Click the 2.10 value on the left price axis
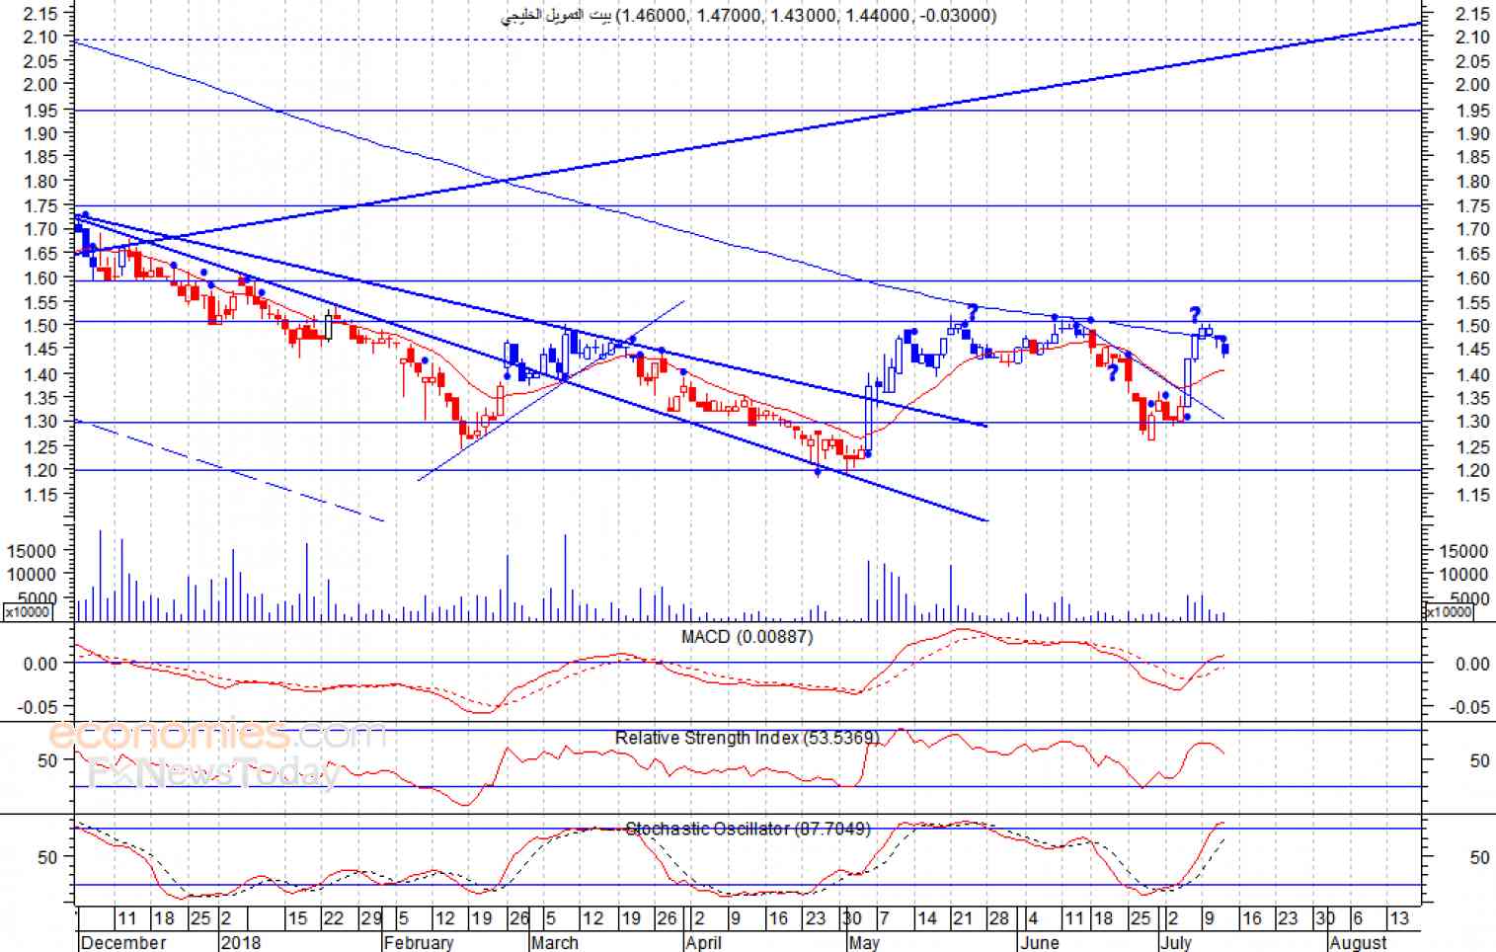 pyautogui.click(x=39, y=37)
